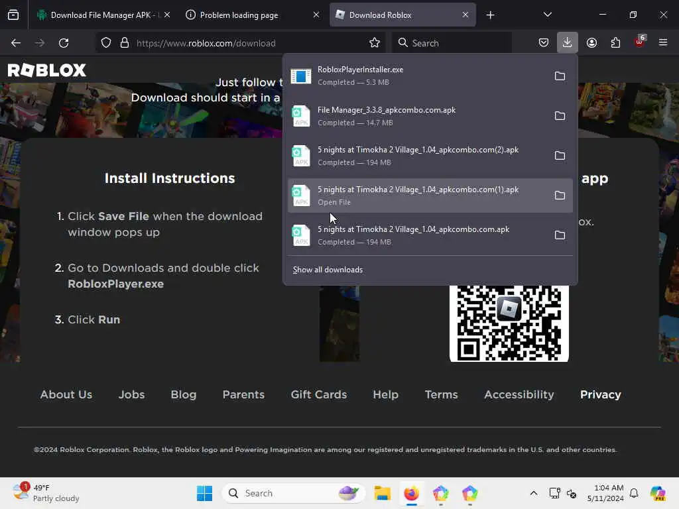The image size is (679, 509).
Task: View site security padlock info
Action: pyautogui.click(x=125, y=43)
